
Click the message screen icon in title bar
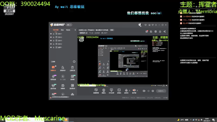(145, 25)
